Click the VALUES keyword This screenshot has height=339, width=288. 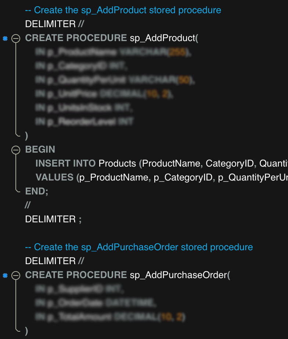point(55,177)
